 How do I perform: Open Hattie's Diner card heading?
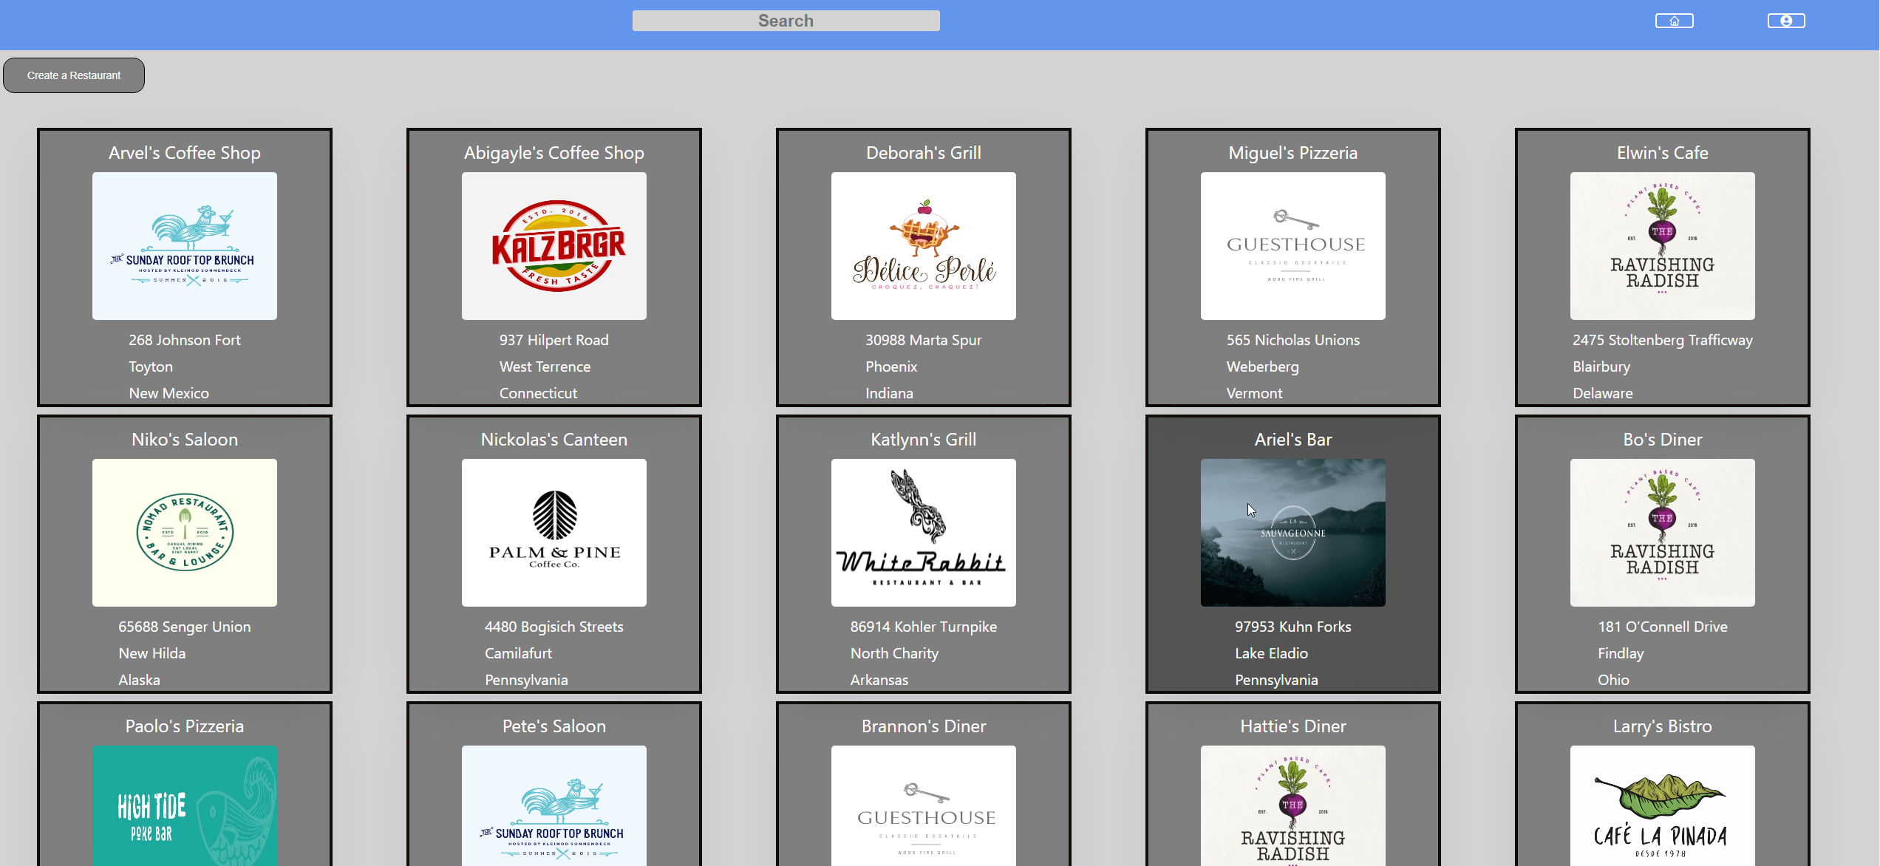[x=1293, y=726]
